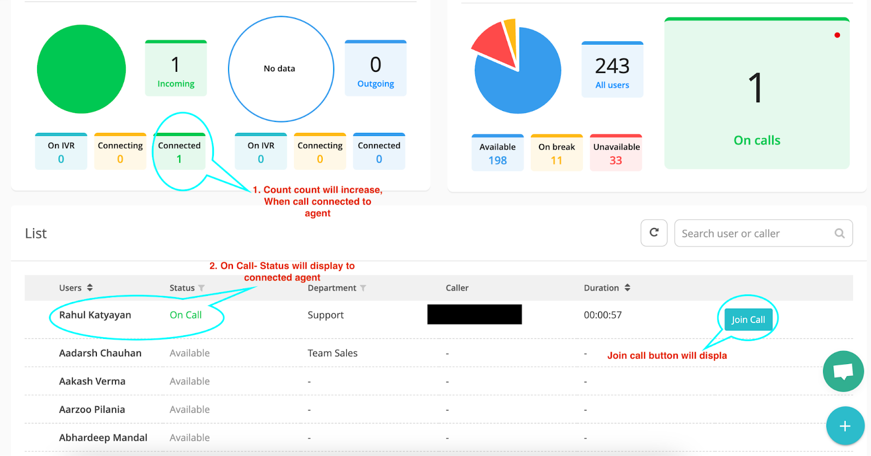Select the Outgoing calls count card

tap(376, 69)
